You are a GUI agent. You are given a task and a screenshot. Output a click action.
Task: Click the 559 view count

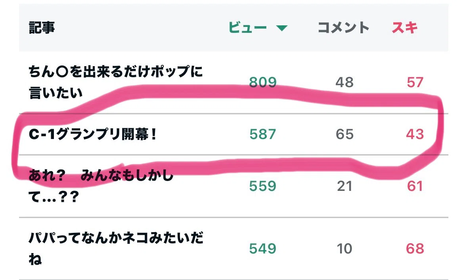tap(263, 186)
